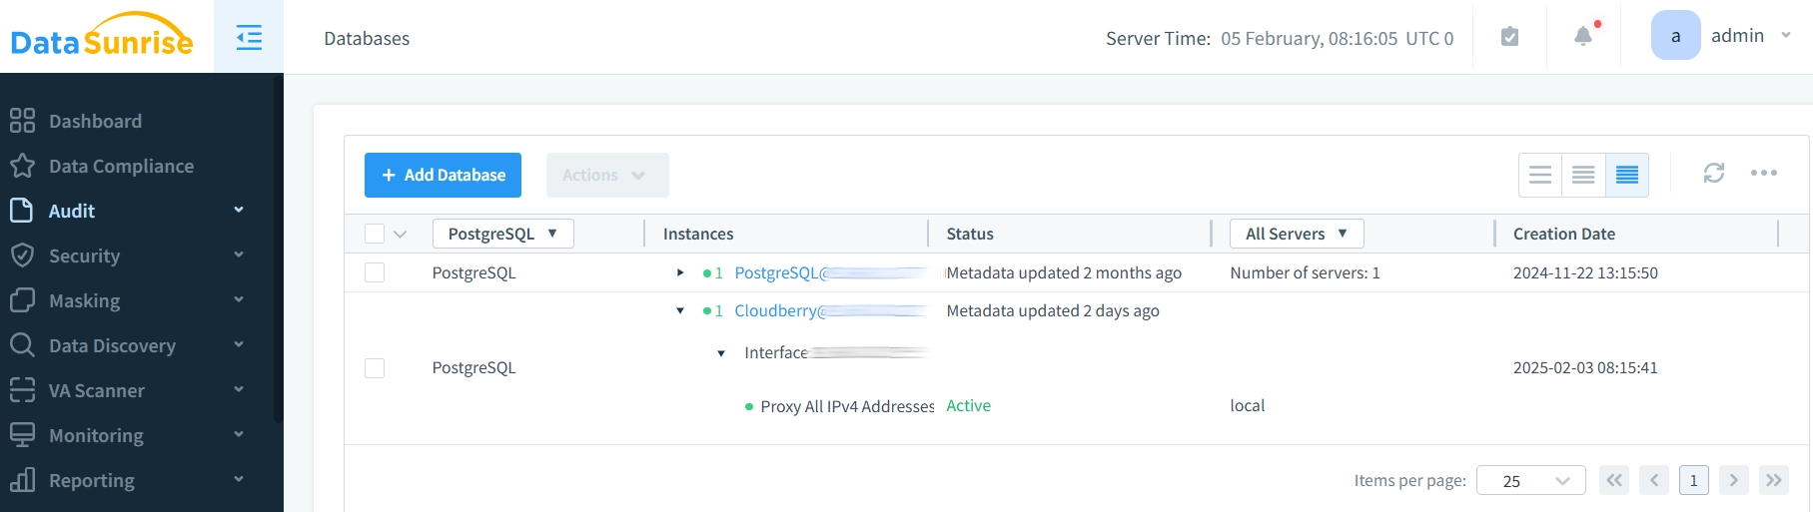Tick the select-all checkbox in table header
The image size is (1813, 512).
(x=375, y=234)
